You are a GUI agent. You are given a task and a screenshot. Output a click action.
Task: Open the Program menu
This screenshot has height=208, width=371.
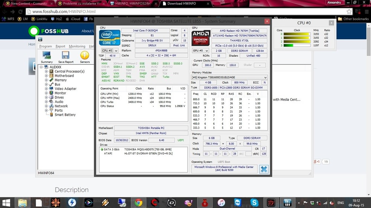[46, 47]
